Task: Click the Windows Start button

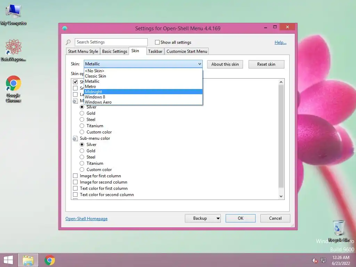Action: pyautogui.click(x=8, y=260)
